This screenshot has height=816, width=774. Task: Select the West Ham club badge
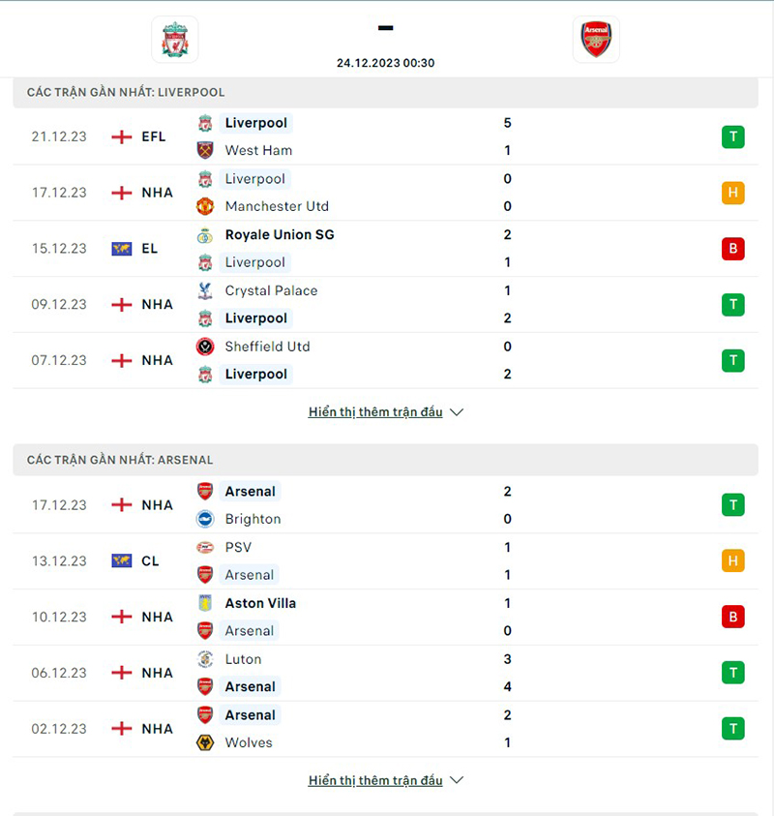tap(205, 151)
